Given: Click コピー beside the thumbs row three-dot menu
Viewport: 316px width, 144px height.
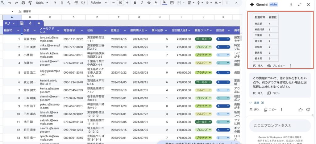Looking at the screenshot, I should coord(270,109).
